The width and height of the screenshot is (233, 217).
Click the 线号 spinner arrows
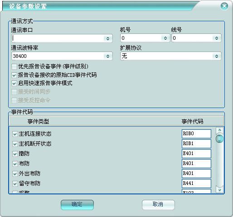click(217, 38)
